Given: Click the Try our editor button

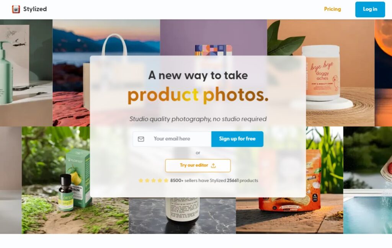Looking at the screenshot, I should [x=198, y=165].
